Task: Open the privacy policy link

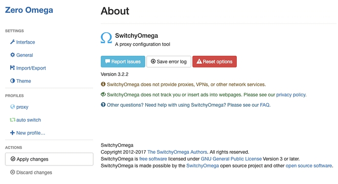Action: pyautogui.click(x=291, y=95)
